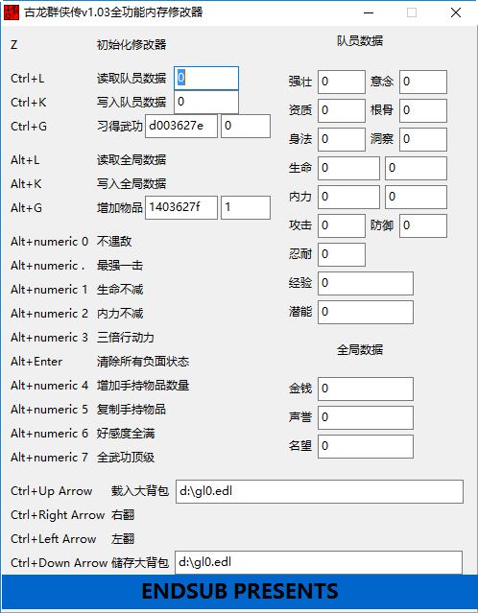Click the 队员数据 section heading
The height and width of the screenshot is (613, 478).
pos(360,40)
